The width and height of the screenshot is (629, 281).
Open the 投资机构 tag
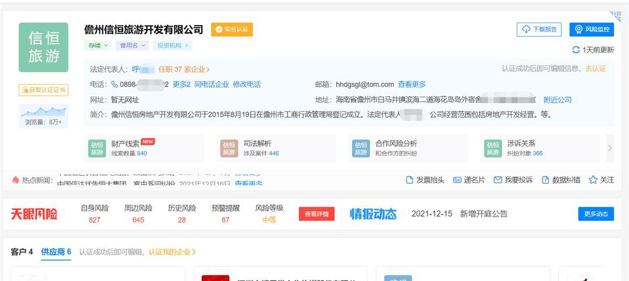pyautogui.click(x=172, y=46)
